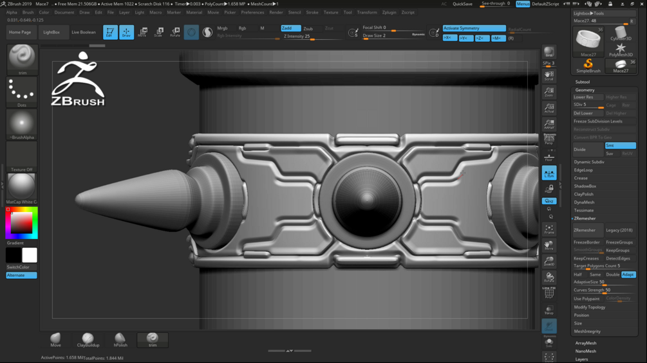Select the Move gizmo icon
Screen dimensions: 647x363
142,32
